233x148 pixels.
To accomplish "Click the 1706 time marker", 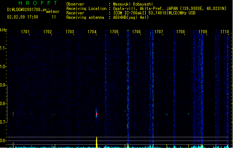I will (136, 32).
